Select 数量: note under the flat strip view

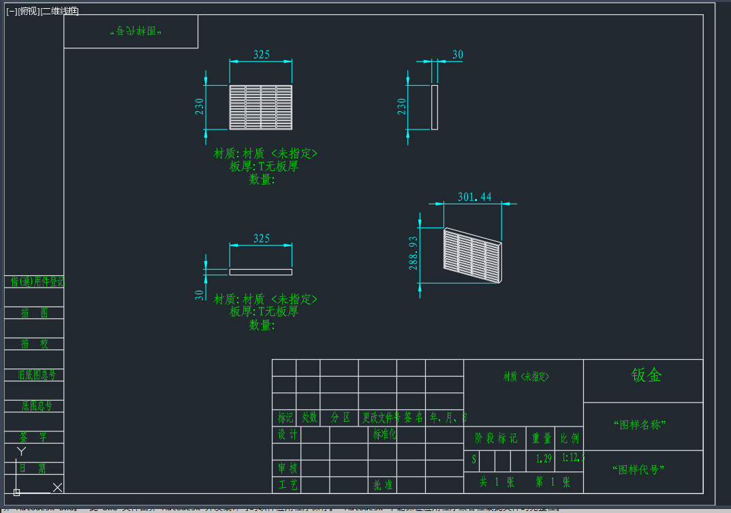262,324
